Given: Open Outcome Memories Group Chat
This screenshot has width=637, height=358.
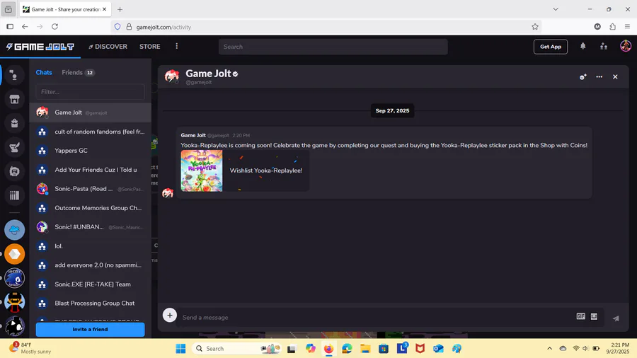Looking at the screenshot, I should (x=90, y=208).
